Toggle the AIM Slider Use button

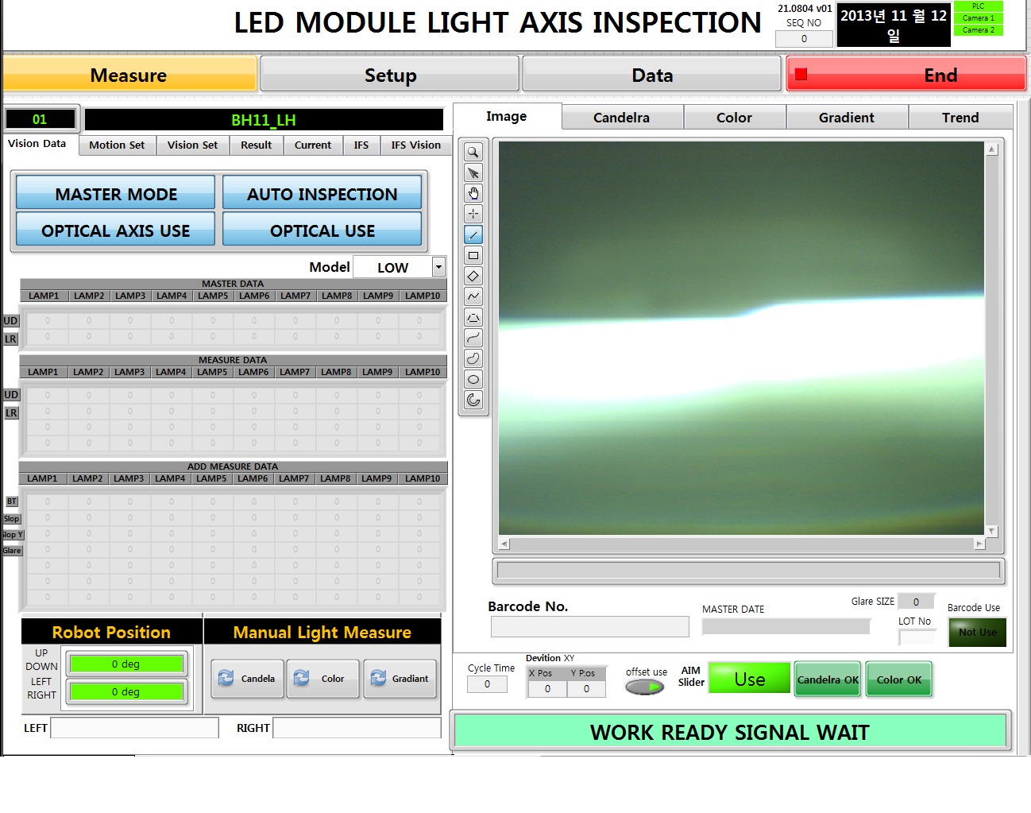(x=749, y=679)
